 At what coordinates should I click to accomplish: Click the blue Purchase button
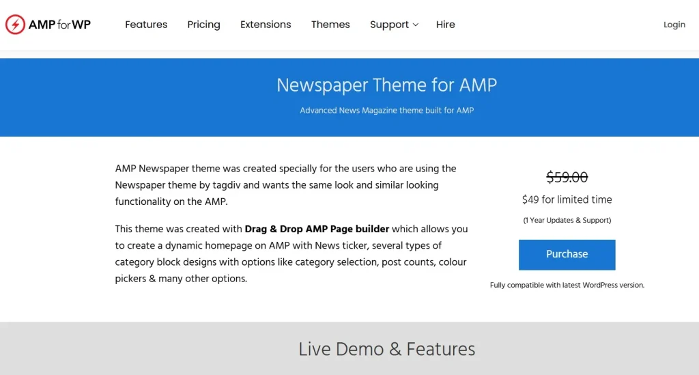point(567,255)
